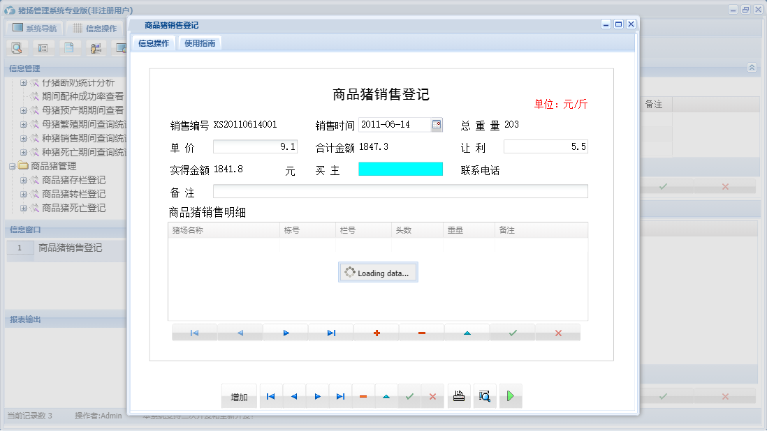Switch to the 使用指南 tab

coord(198,42)
